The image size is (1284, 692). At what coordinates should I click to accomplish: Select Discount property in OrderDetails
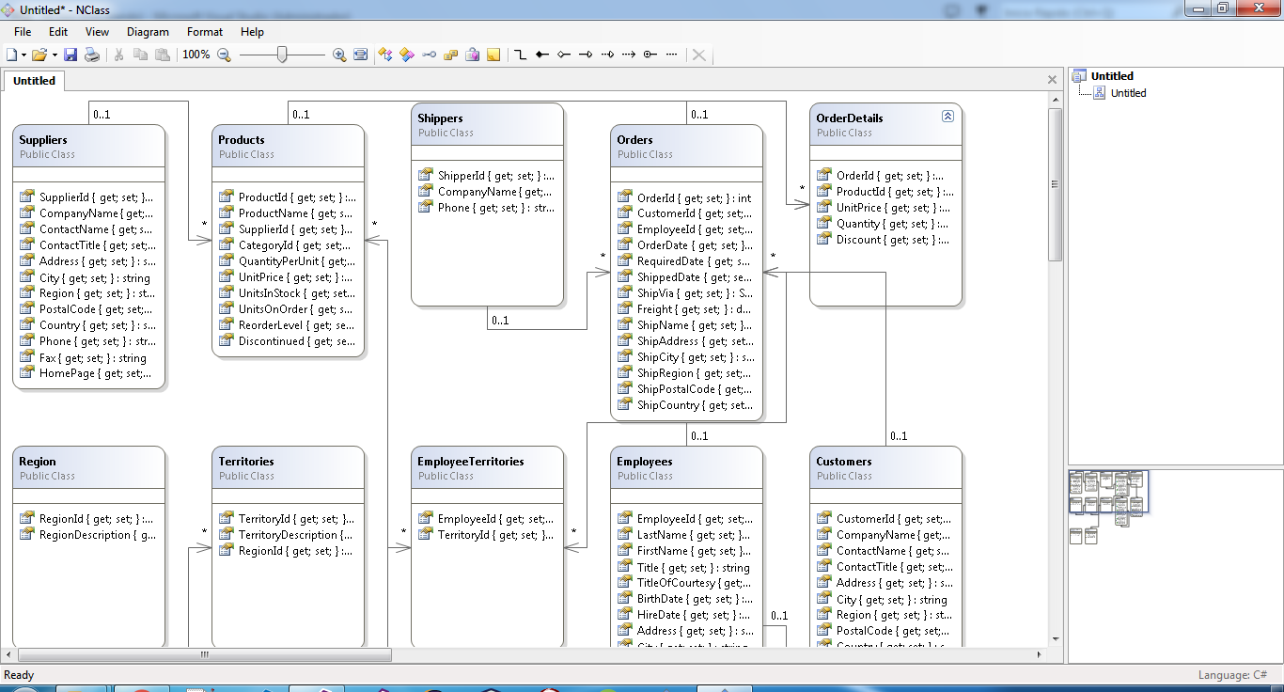click(x=884, y=240)
